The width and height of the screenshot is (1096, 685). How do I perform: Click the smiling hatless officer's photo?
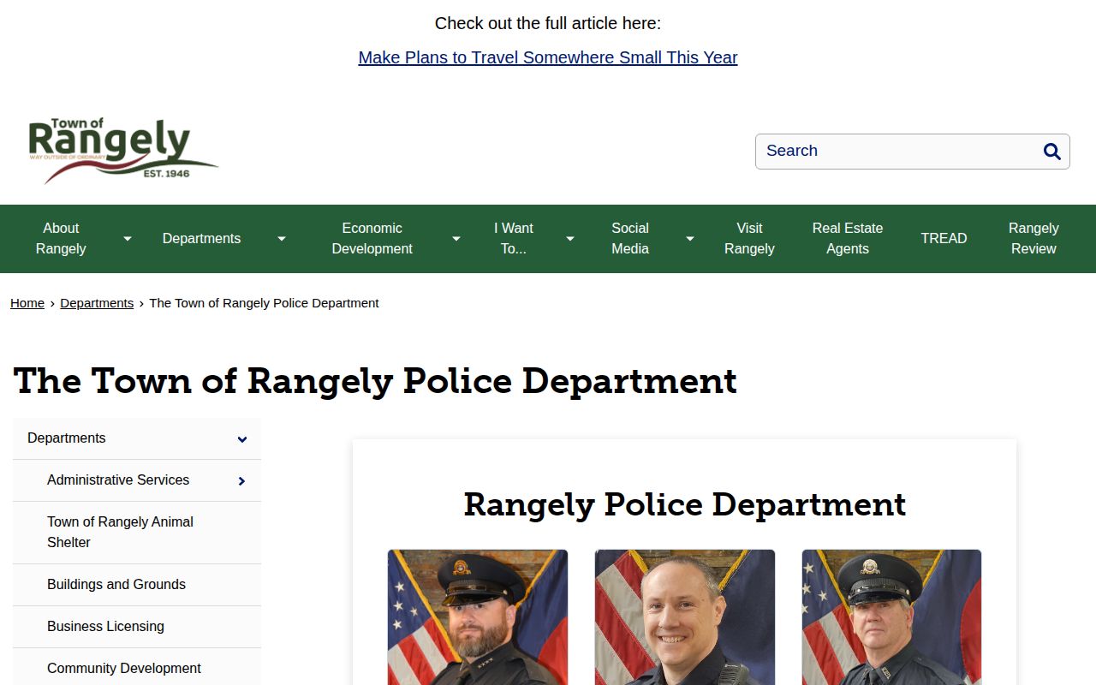coord(685,617)
